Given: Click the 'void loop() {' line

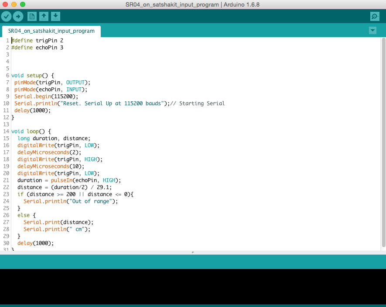Looking at the screenshot, I should click(x=31, y=131).
